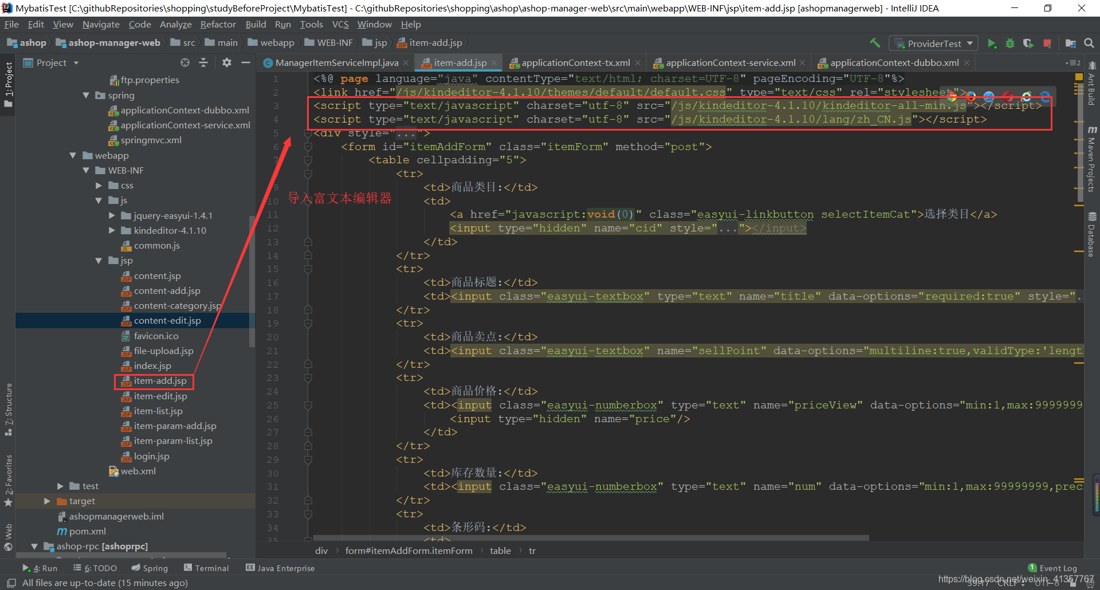Select pom.xml in the project tree

pyautogui.click(x=87, y=531)
